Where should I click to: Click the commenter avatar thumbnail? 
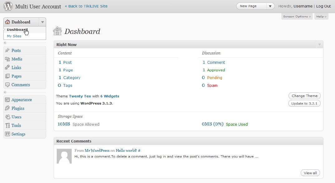coord(64,156)
